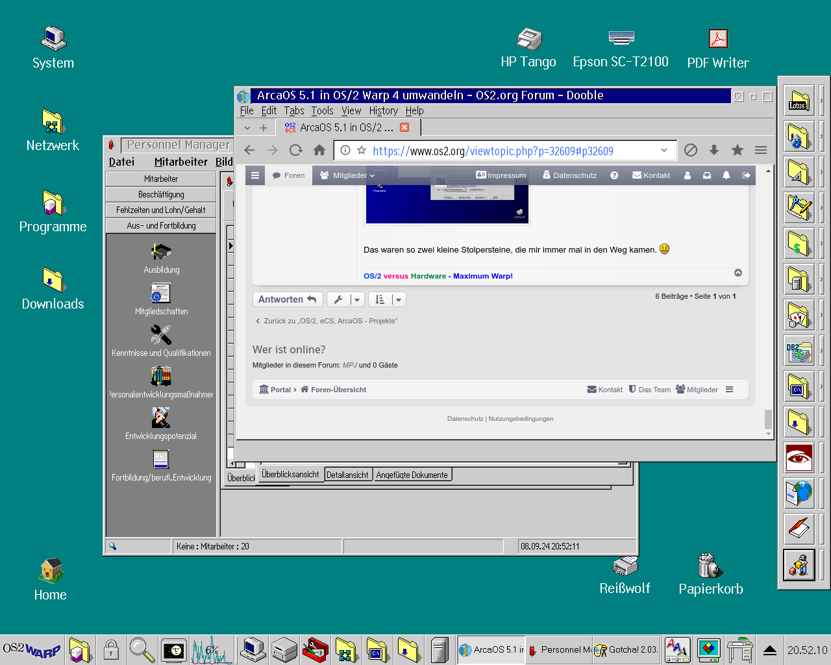Select the Epson SC-T2100 printer icon
Screen dimensions: 831x665
click(621, 38)
